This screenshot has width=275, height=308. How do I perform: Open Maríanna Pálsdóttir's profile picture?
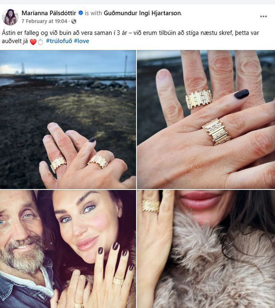[10, 17]
